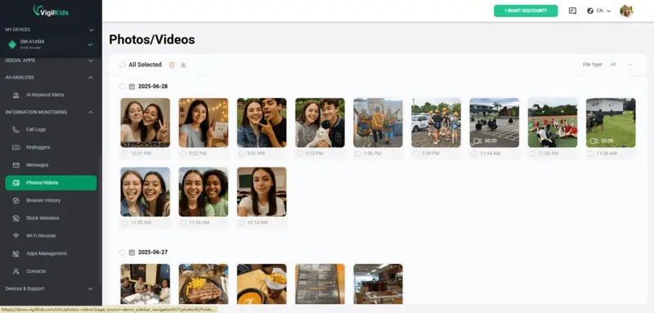Open the File Type dropdown
This screenshot has height=313, width=654.
[621, 65]
